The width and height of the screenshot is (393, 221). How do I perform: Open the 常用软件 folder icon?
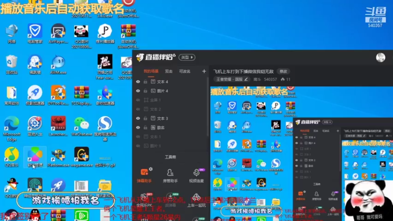coord(11,95)
